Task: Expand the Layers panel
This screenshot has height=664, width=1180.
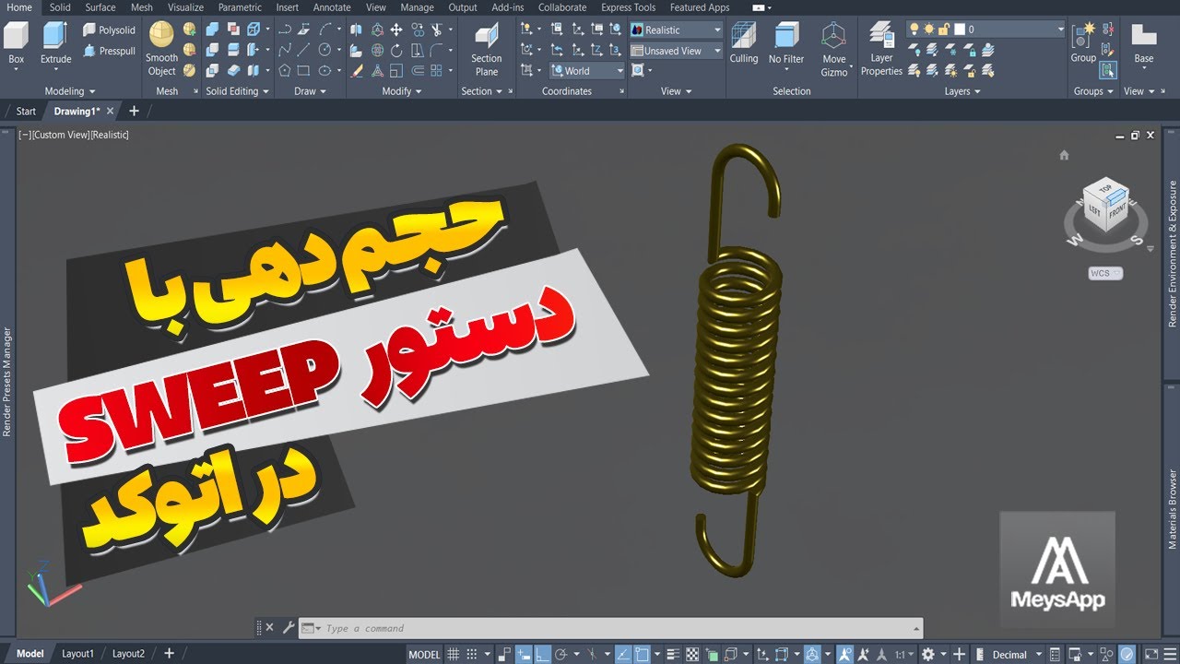Action: (x=962, y=91)
